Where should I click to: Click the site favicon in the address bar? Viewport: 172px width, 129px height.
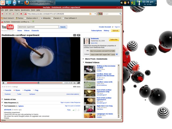pyautogui.click(x=26, y=14)
